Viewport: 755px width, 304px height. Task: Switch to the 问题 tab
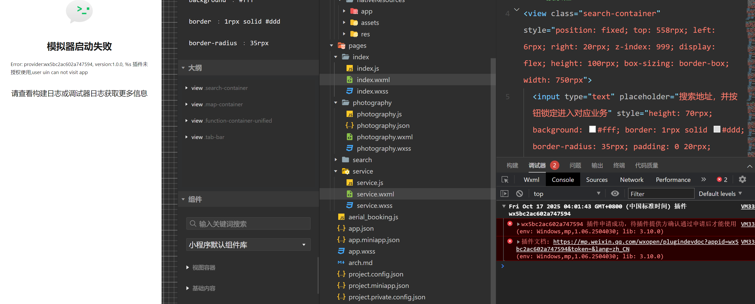tap(575, 165)
